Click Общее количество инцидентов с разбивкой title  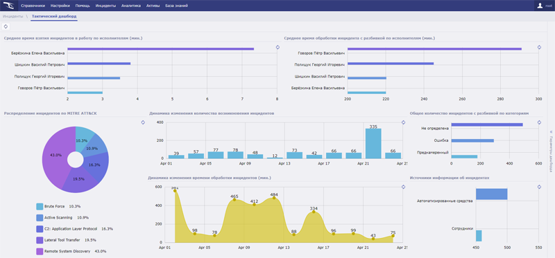470,113
